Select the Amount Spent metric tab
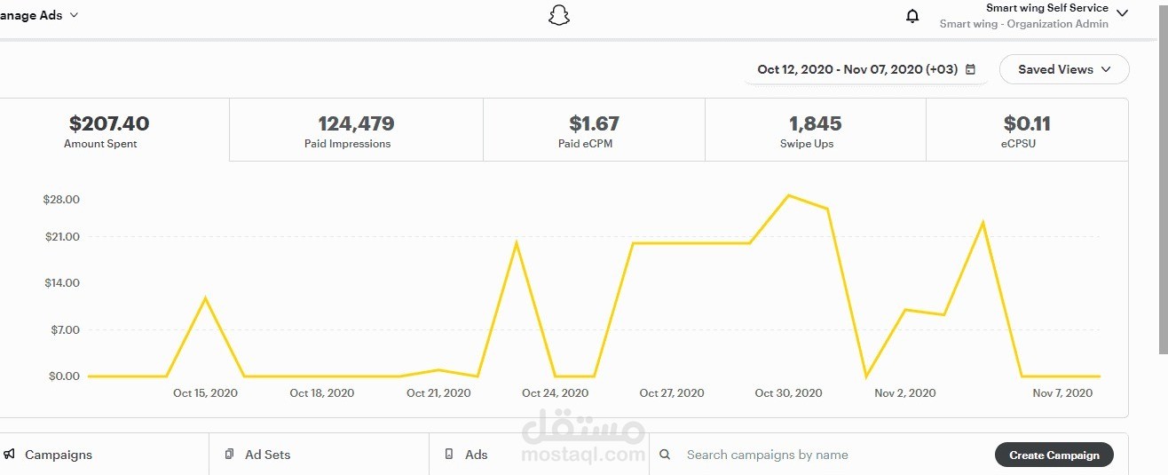1168x475 pixels. point(109,130)
